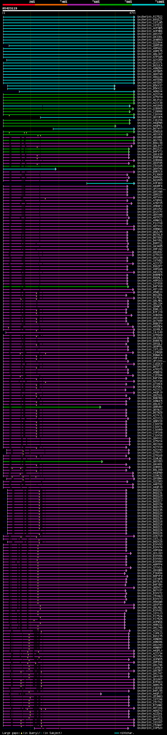167x735 pixels.
Task: Select hit label UniRef100_A9U226
Action: coord(150,77)
